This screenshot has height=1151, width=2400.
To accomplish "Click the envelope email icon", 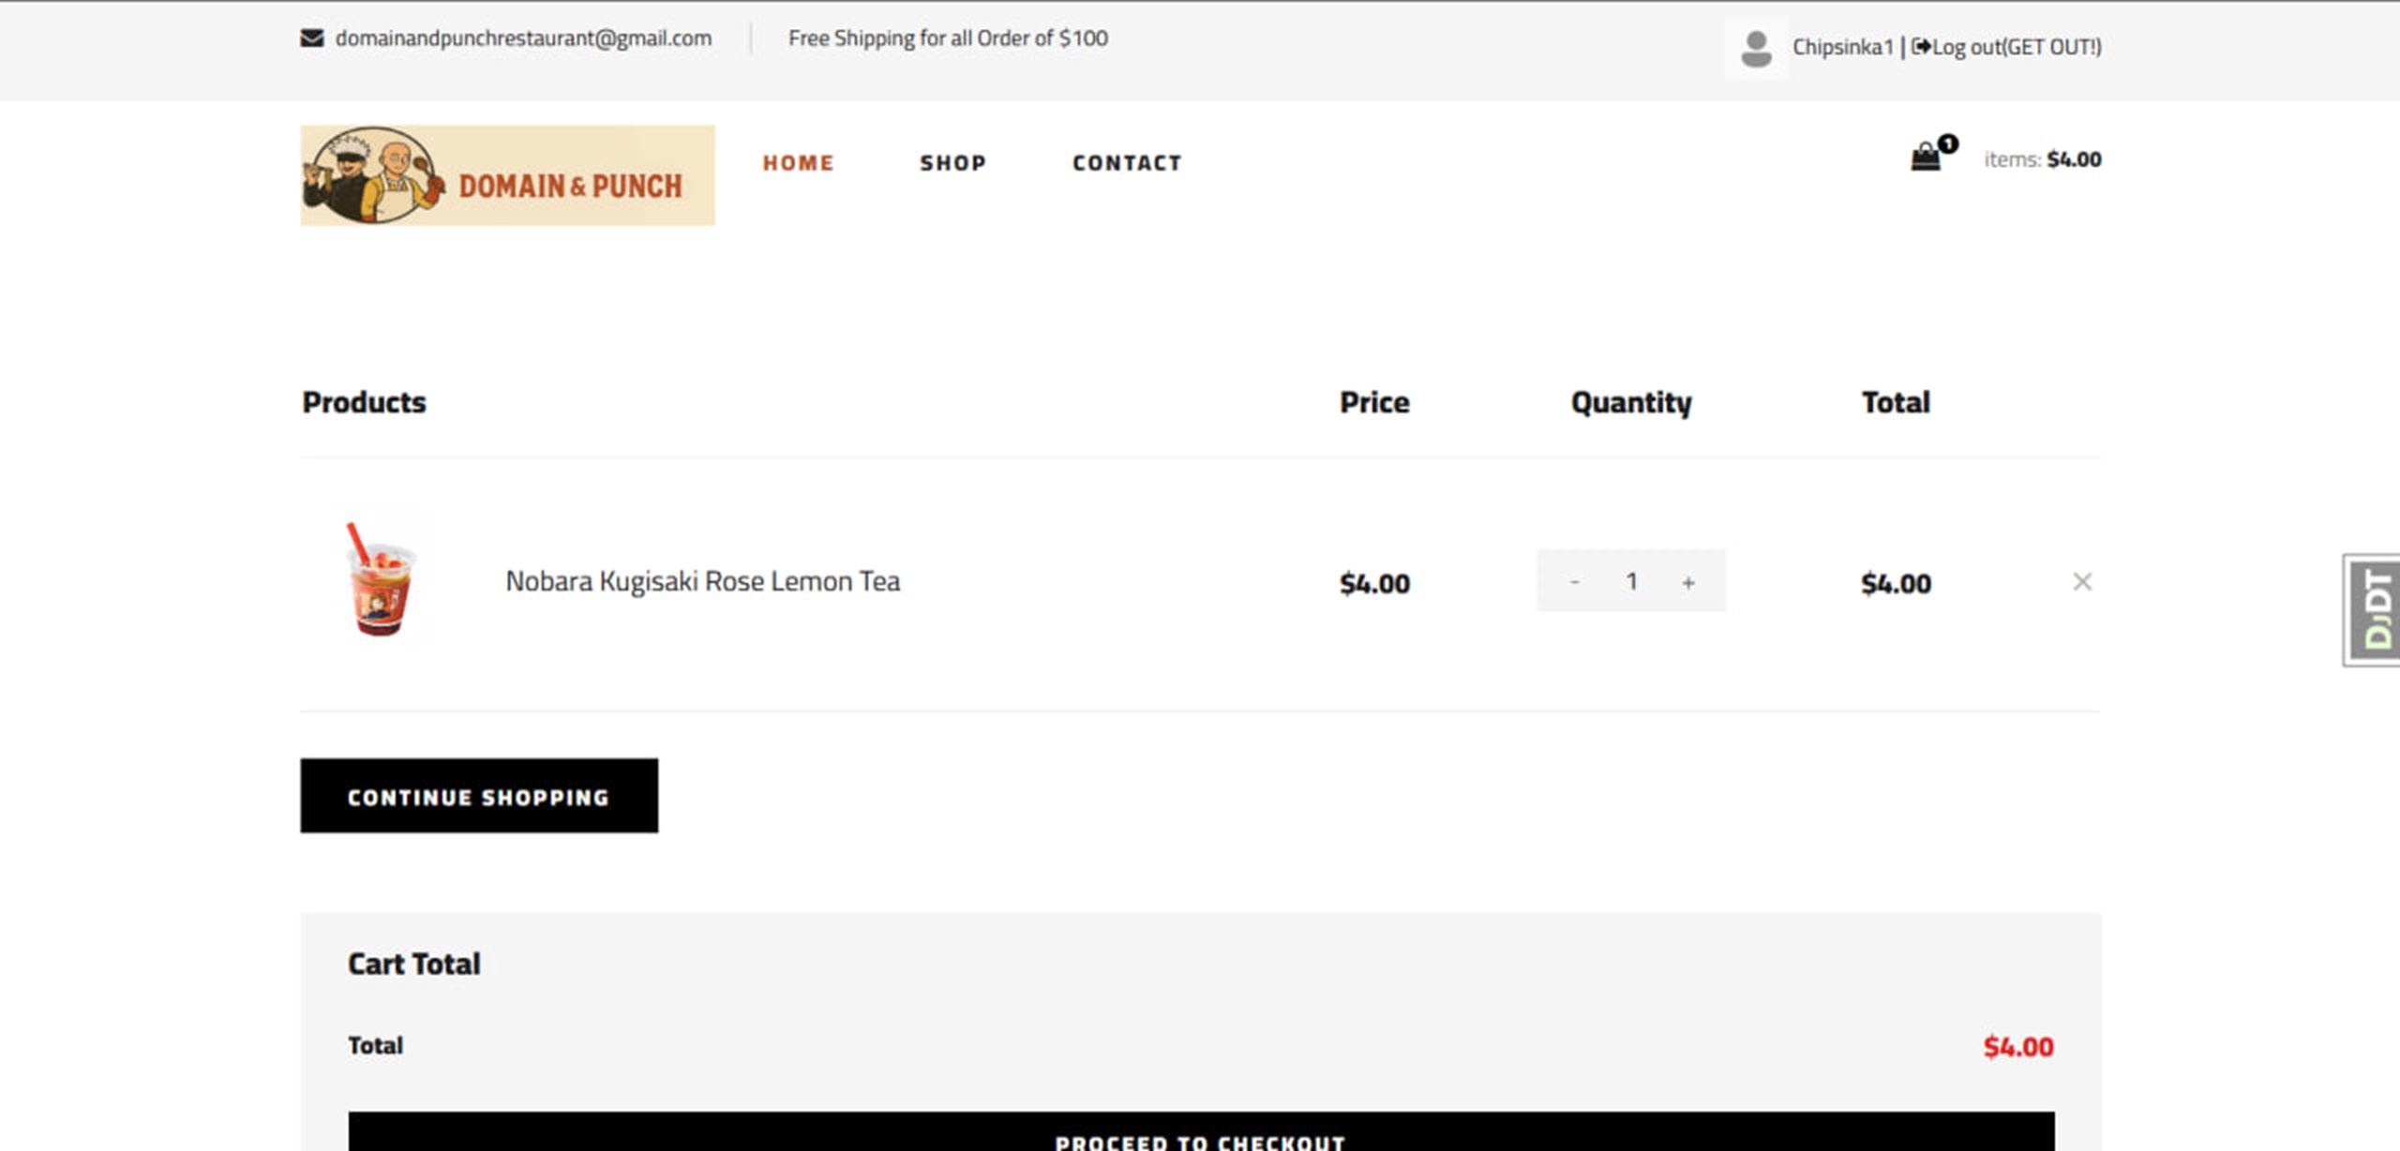I will pyautogui.click(x=311, y=37).
